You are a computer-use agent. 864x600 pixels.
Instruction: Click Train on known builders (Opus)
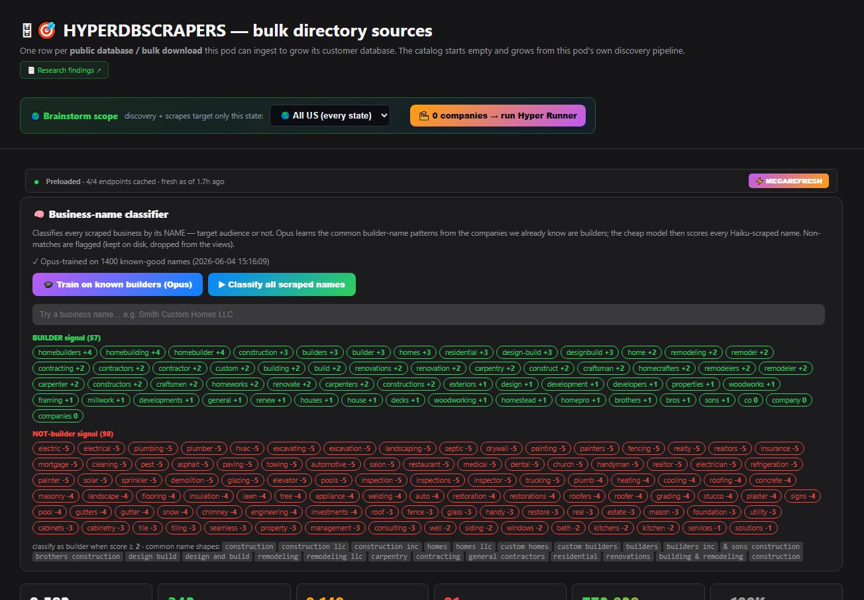[117, 284]
